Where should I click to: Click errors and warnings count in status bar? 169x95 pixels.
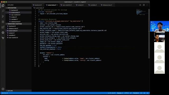coord(5,93)
